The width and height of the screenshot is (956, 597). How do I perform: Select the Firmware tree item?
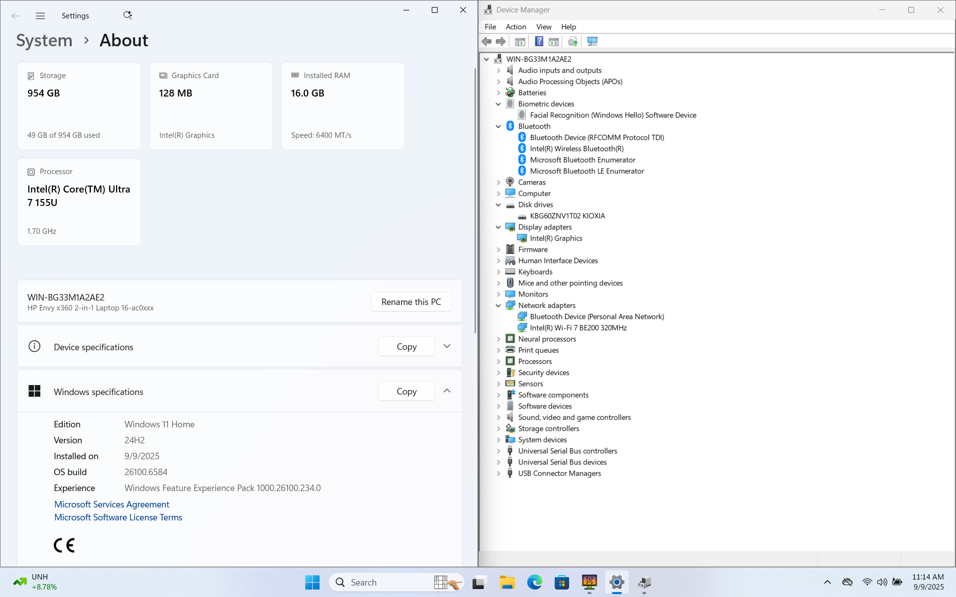tap(533, 249)
